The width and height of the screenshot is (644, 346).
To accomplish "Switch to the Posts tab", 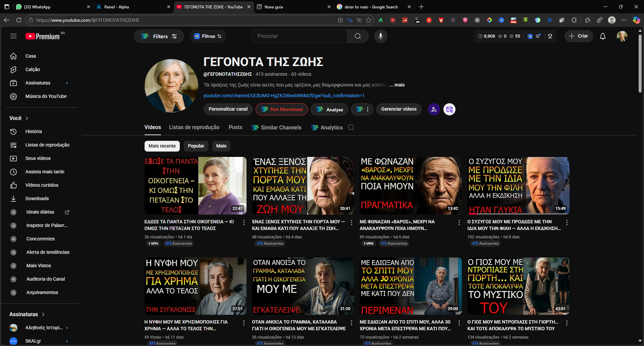I will point(235,127).
